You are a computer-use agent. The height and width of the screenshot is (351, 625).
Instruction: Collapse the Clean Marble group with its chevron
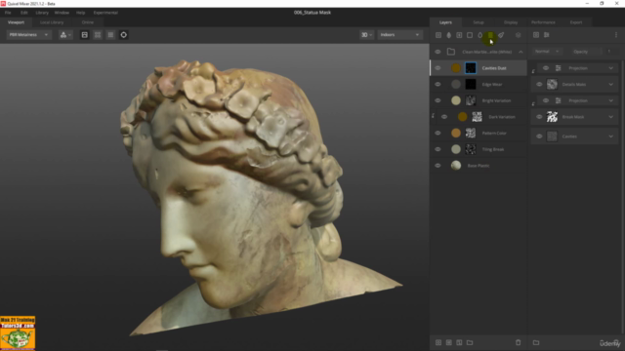pos(521,52)
